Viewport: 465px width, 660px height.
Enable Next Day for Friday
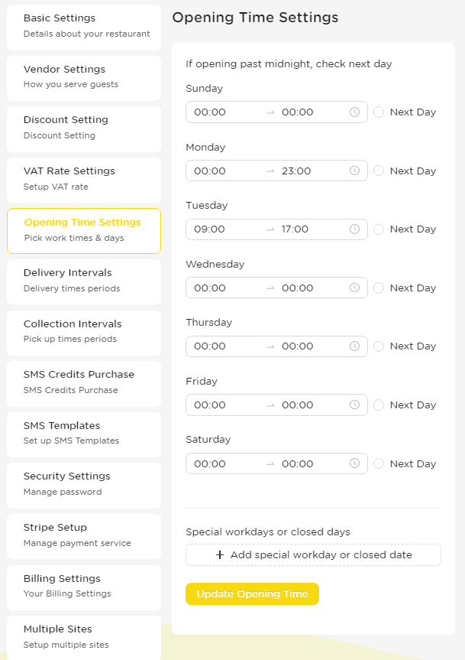pos(379,405)
